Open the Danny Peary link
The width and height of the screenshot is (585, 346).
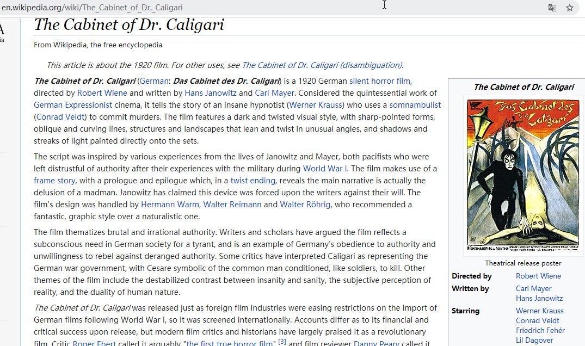(377, 343)
